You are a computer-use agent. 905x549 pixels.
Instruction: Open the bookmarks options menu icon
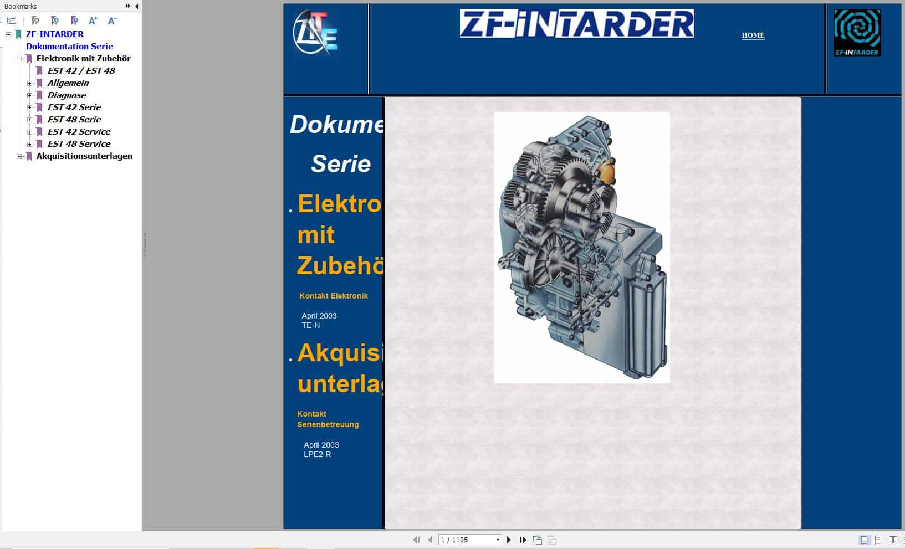(x=12, y=20)
